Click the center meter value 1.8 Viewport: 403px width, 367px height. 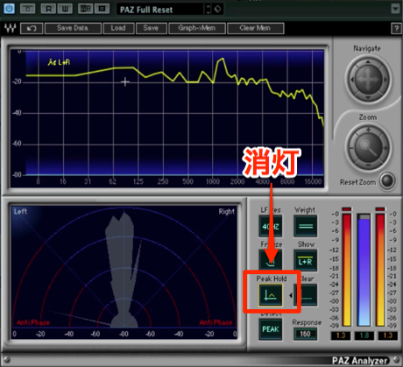point(364,335)
